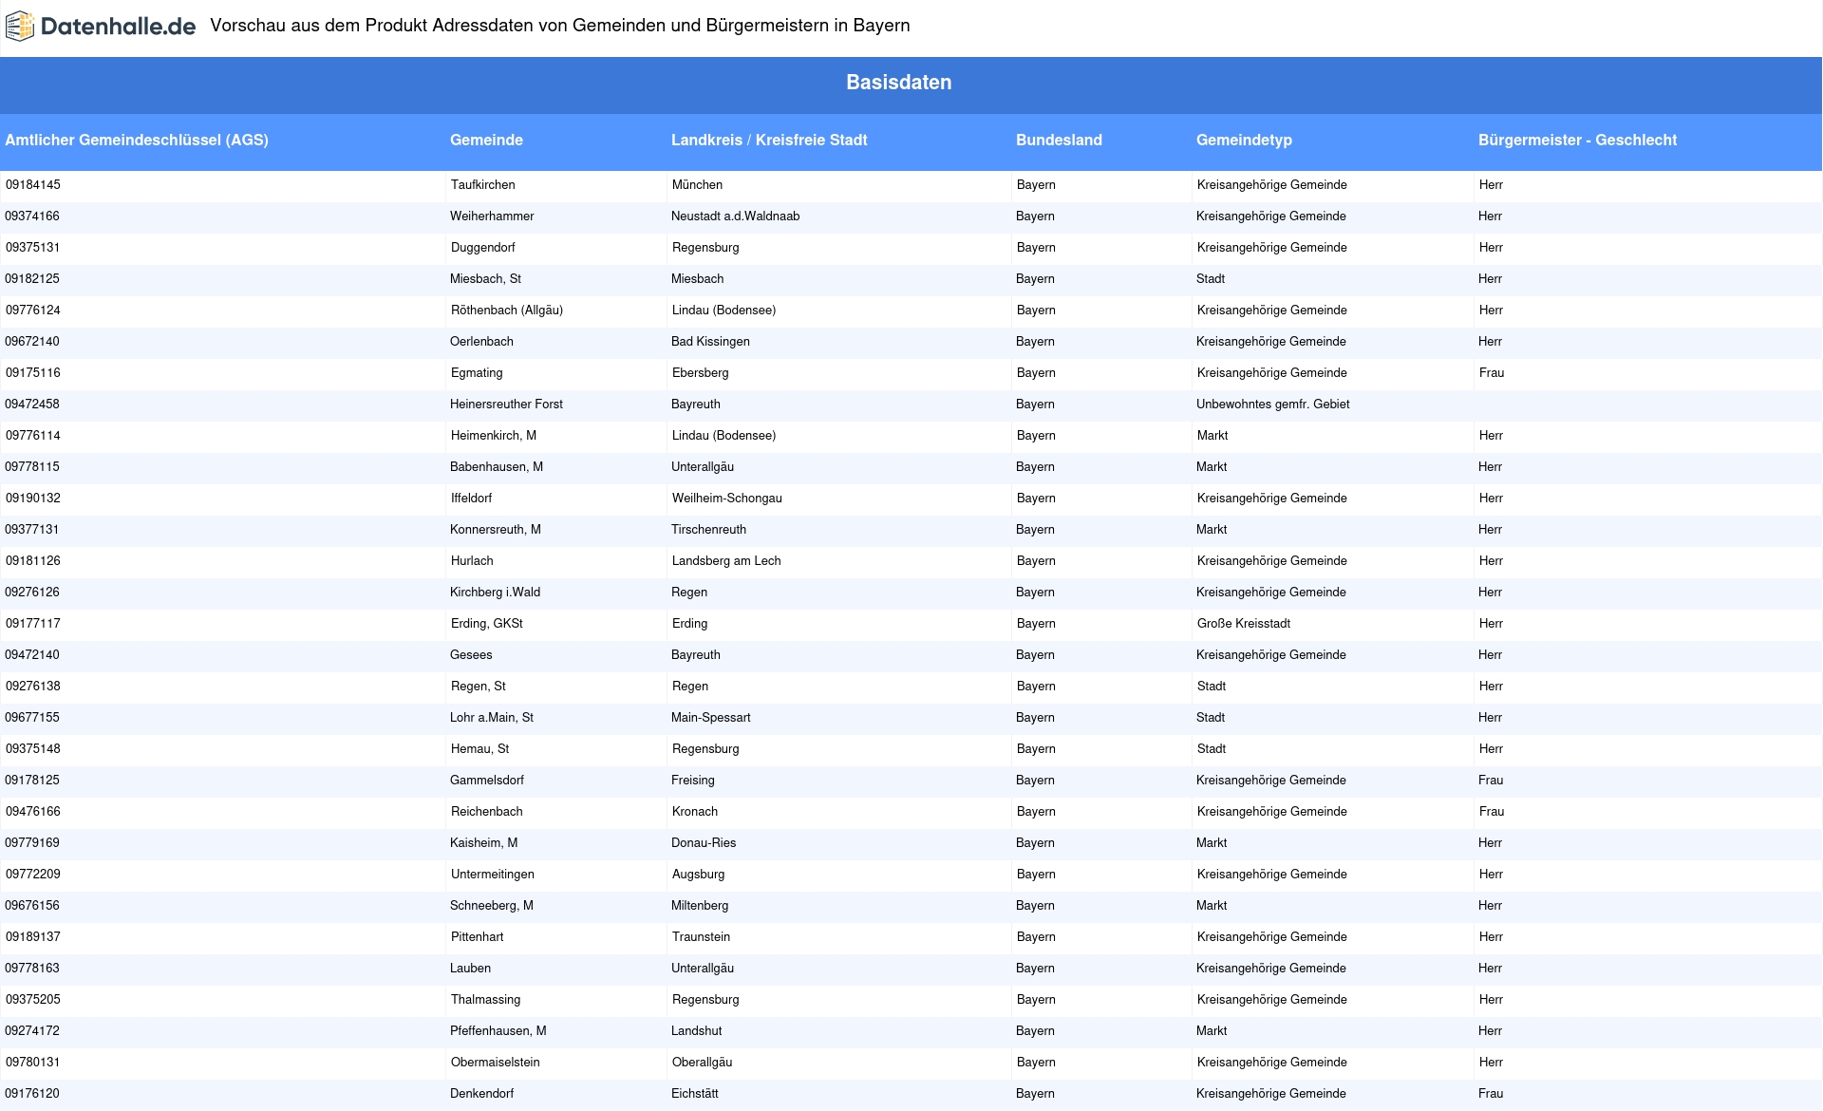
Task: Click Frau in the Egmating row
Action: (1492, 372)
